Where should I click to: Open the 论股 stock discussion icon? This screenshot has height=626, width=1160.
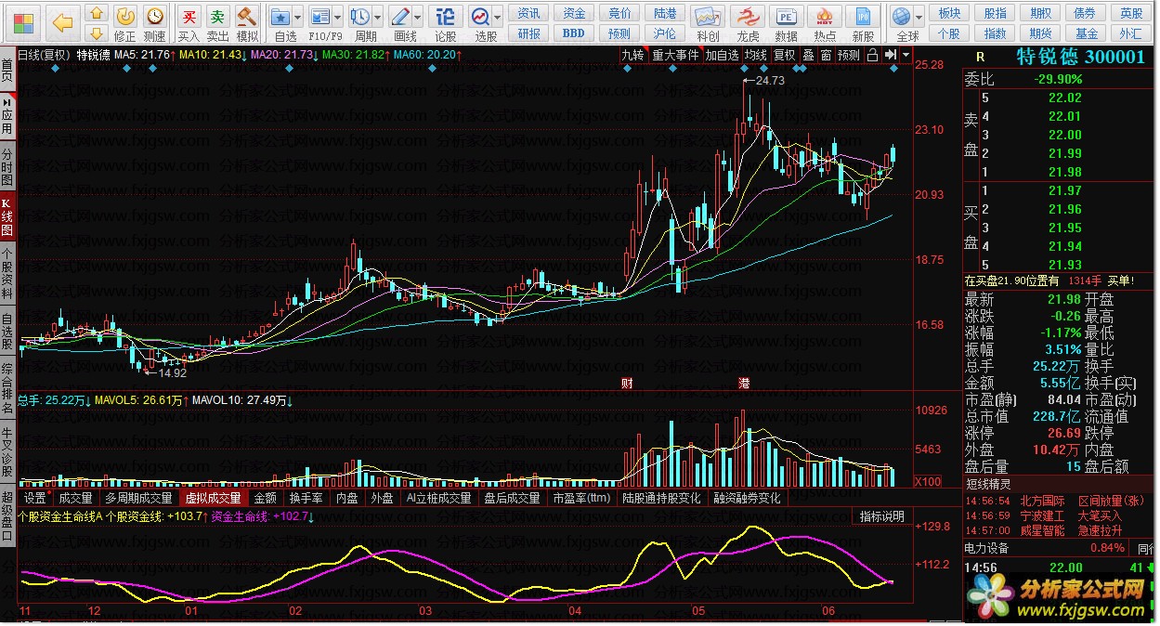446,16
